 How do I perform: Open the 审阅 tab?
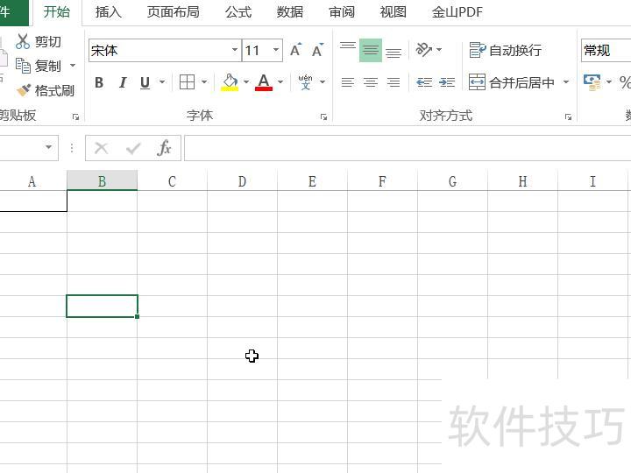click(342, 12)
